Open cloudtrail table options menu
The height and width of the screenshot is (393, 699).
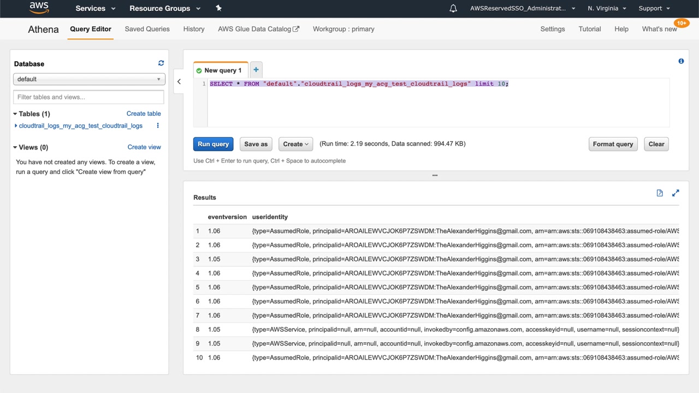tap(158, 126)
